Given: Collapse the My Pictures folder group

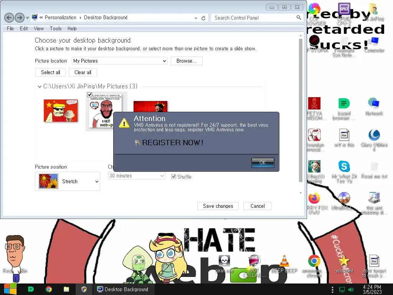Looking at the screenshot, I should pyautogui.click(x=40, y=86).
